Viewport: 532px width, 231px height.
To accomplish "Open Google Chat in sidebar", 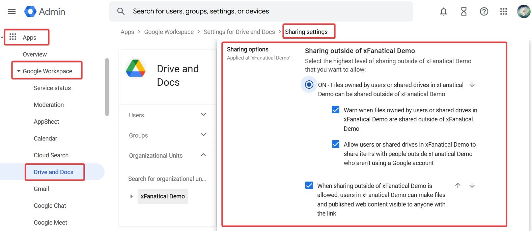I will click(x=50, y=206).
